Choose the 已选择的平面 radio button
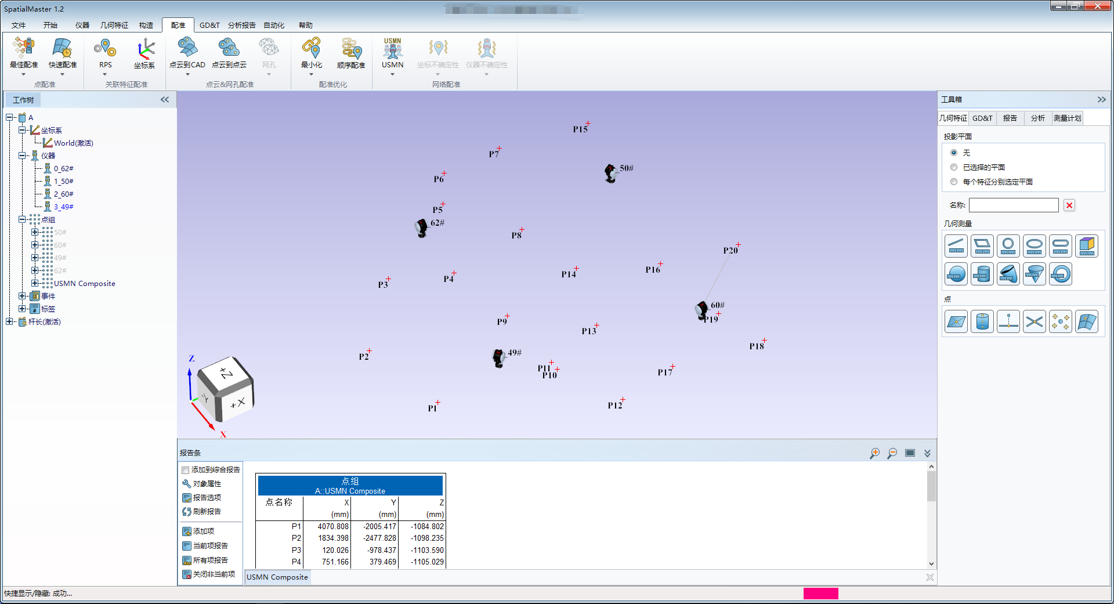The width and height of the screenshot is (1114, 604). 954,167
